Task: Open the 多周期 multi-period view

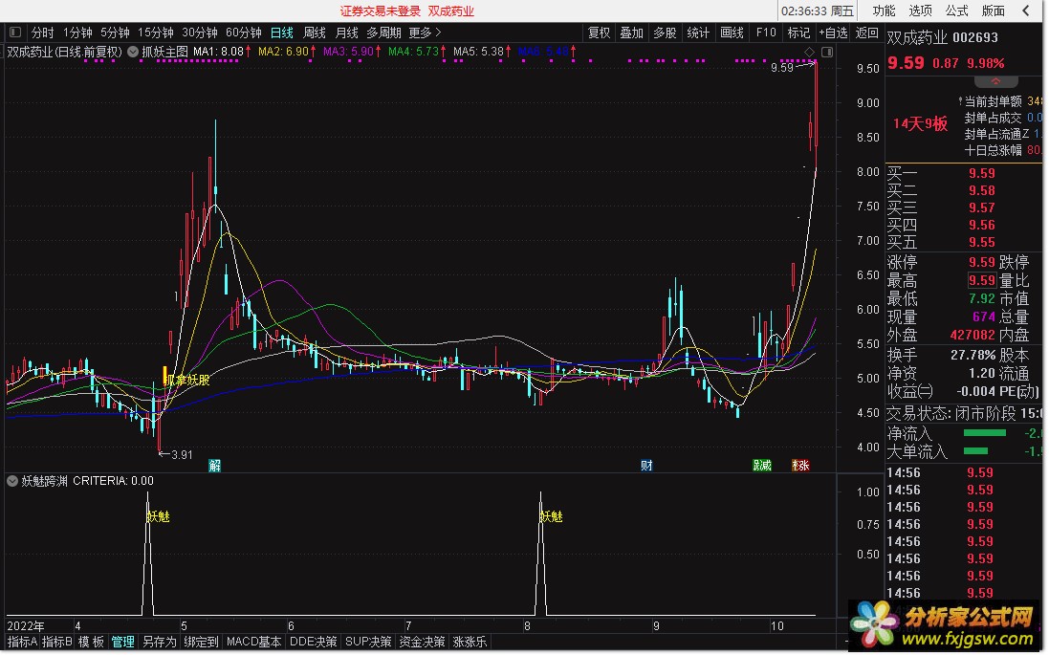Action: 383,33
